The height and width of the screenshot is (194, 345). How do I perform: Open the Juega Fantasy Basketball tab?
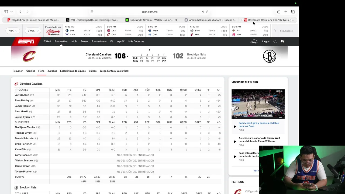[114, 71]
